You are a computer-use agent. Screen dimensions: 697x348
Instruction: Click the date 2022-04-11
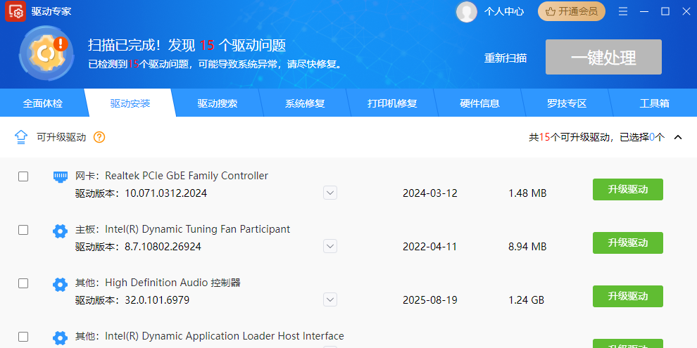tap(430, 246)
